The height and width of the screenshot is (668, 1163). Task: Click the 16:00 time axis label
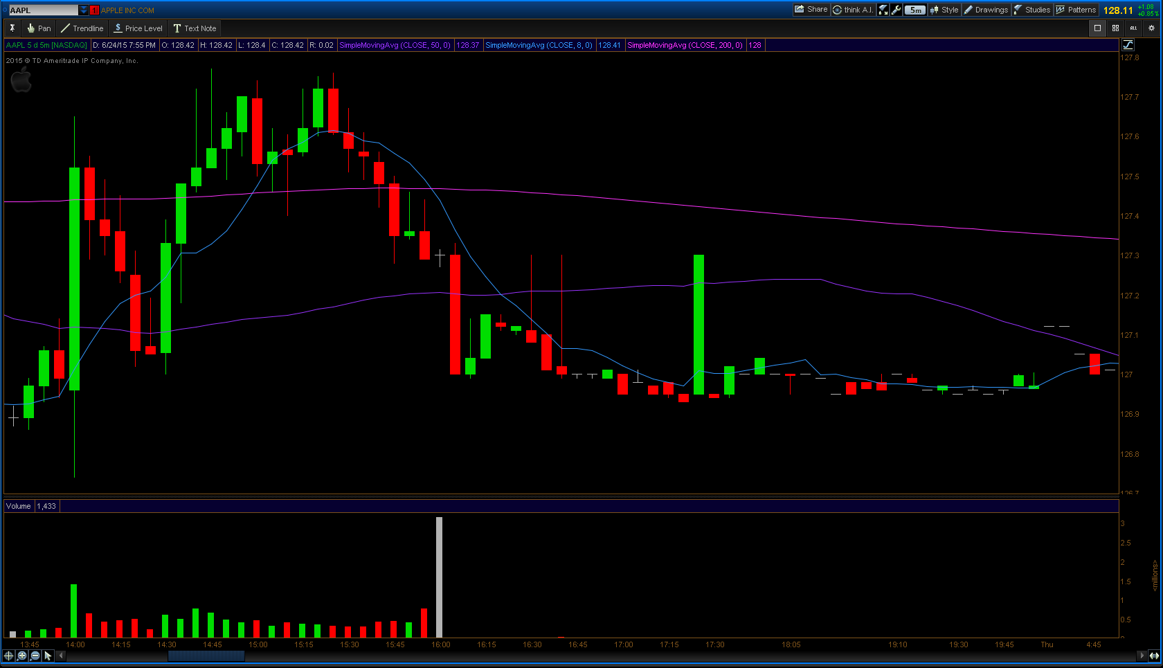pos(441,644)
